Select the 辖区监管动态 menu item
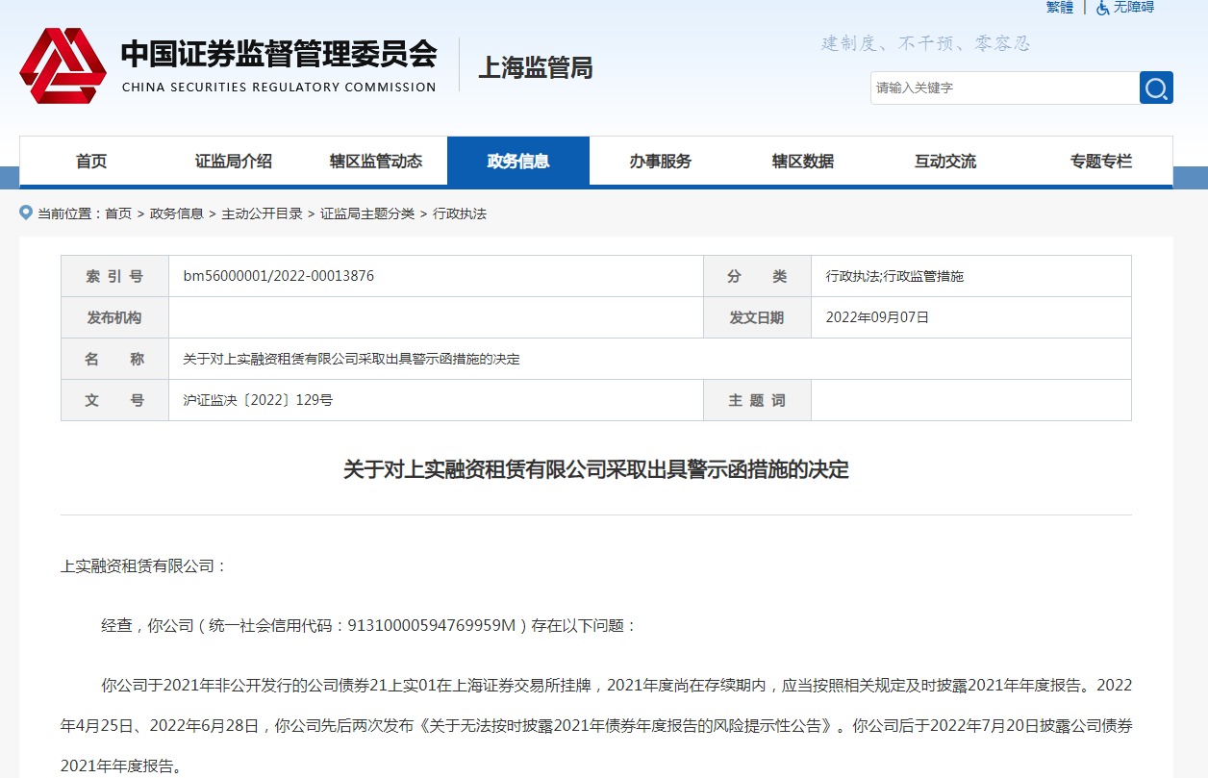The image size is (1208, 778). coord(376,162)
